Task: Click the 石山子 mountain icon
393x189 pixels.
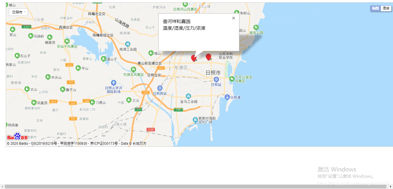Action: pos(17,56)
